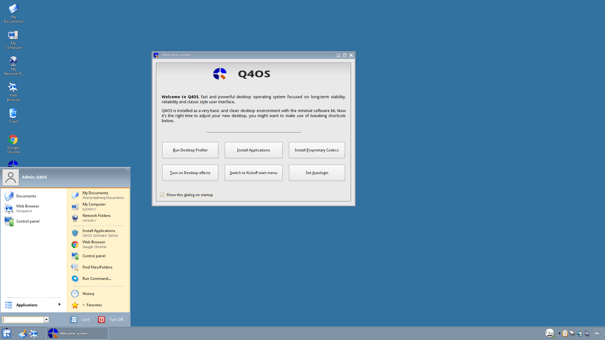Select Welcome screen taskbar window entry
605x340 pixels.
coord(77,333)
